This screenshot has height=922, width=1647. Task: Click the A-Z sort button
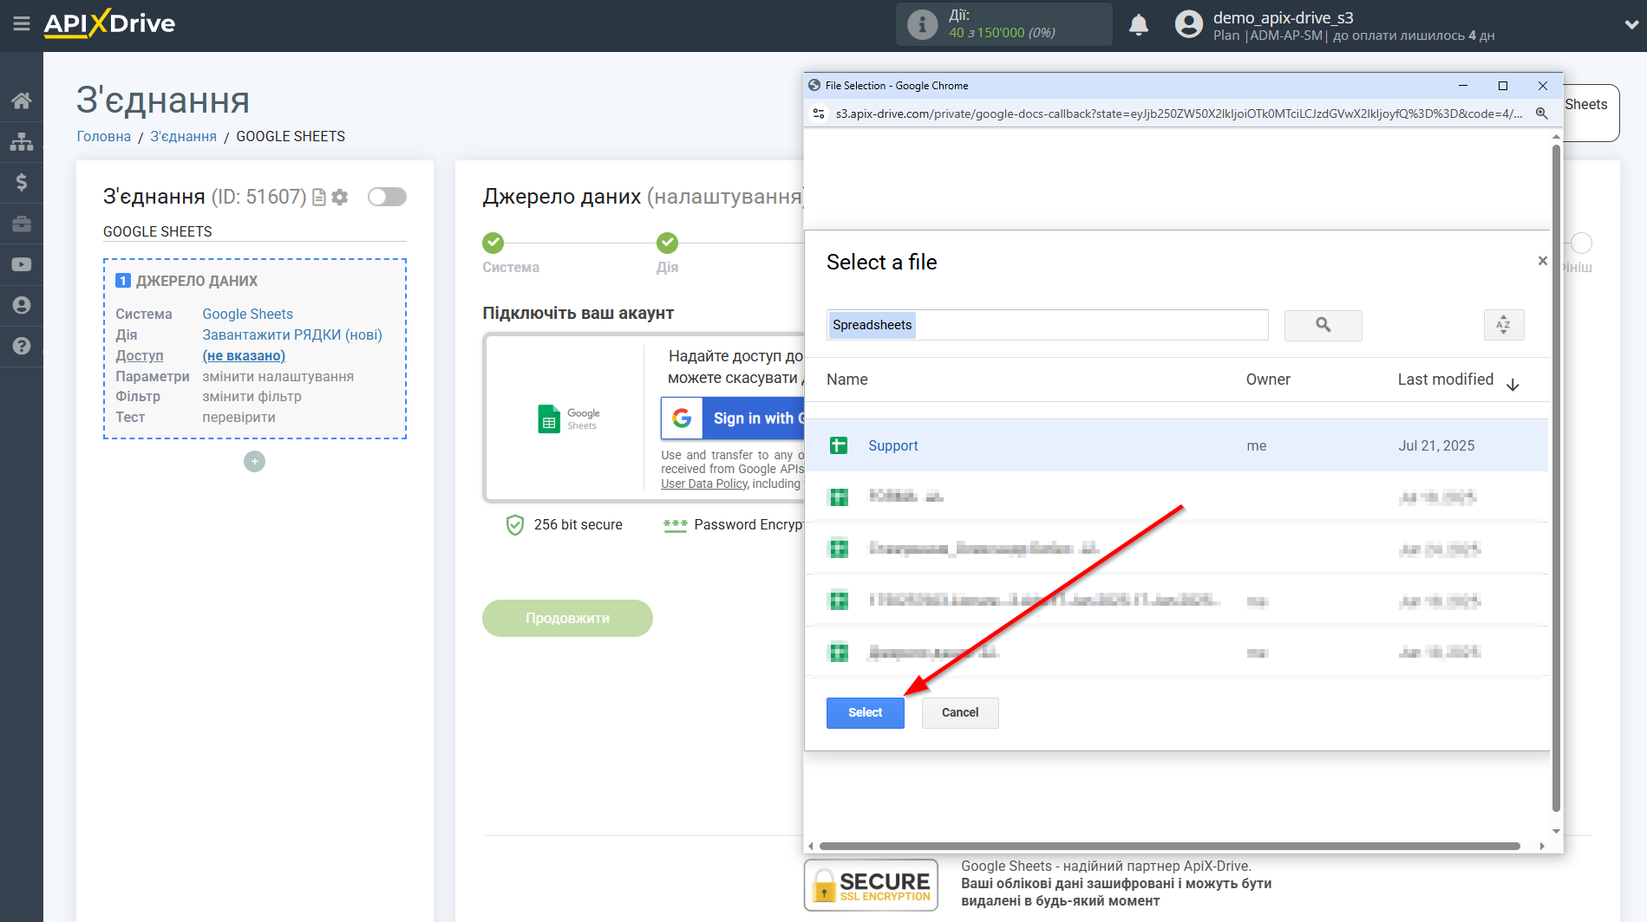coord(1503,325)
